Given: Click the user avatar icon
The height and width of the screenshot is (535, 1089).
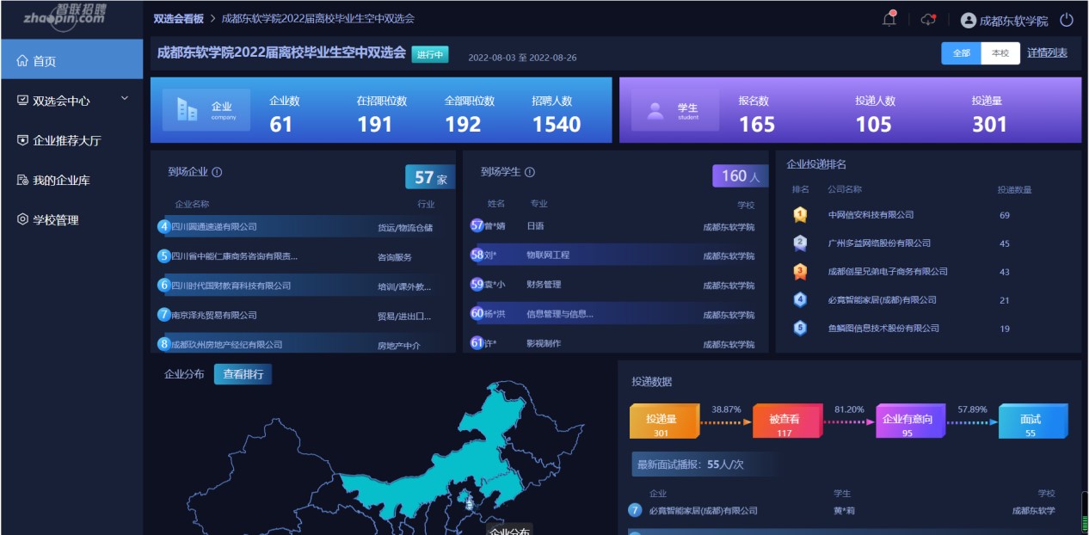Looking at the screenshot, I should pos(969,20).
